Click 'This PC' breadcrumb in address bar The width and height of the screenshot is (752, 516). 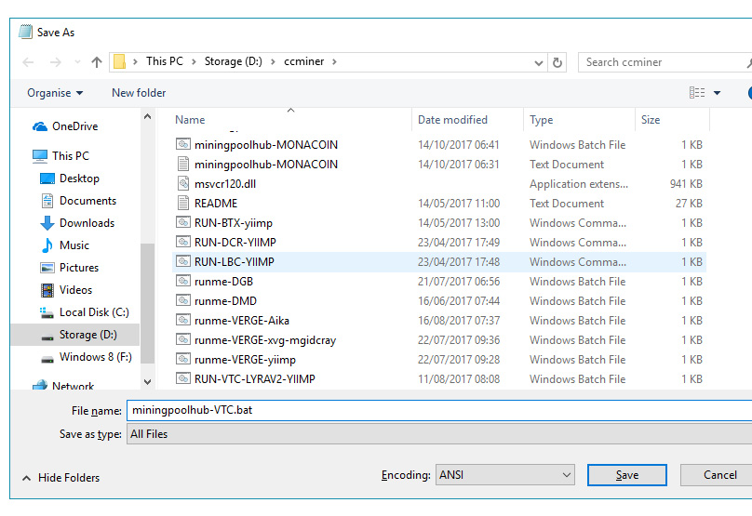coord(165,61)
